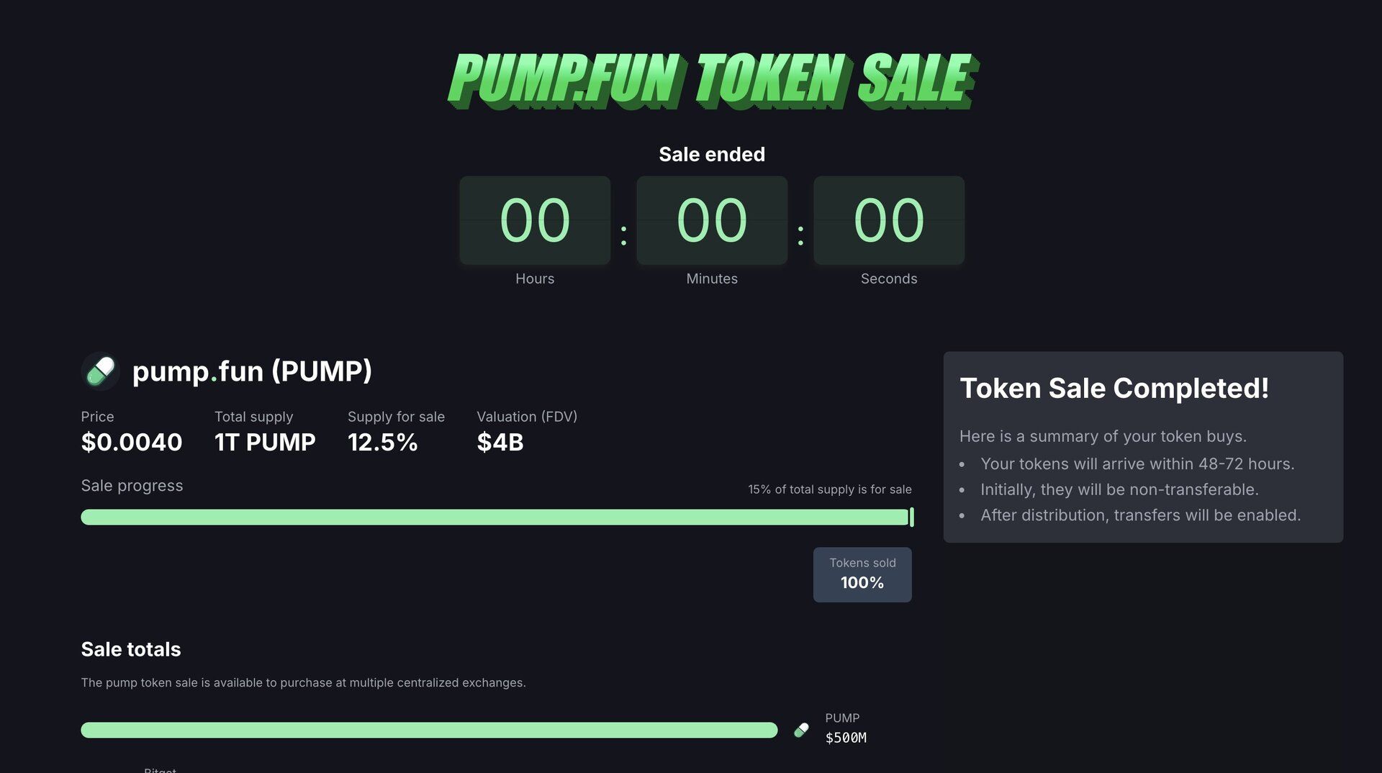Click the small pill icon beside PUMP $500M
The width and height of the screenshot is (1382, 773).
801,730
